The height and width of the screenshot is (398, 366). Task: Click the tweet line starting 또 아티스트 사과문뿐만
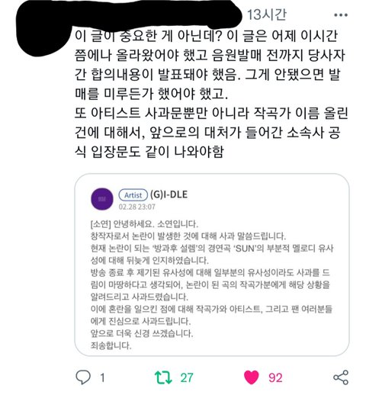211,114
